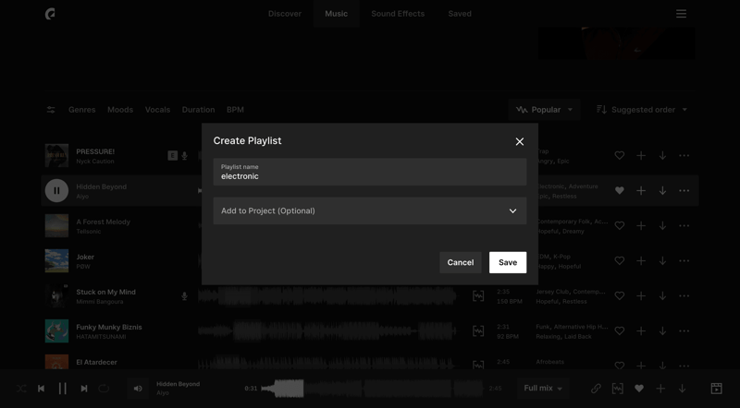Download Stuck on My Mind

[x=662, y=296]
